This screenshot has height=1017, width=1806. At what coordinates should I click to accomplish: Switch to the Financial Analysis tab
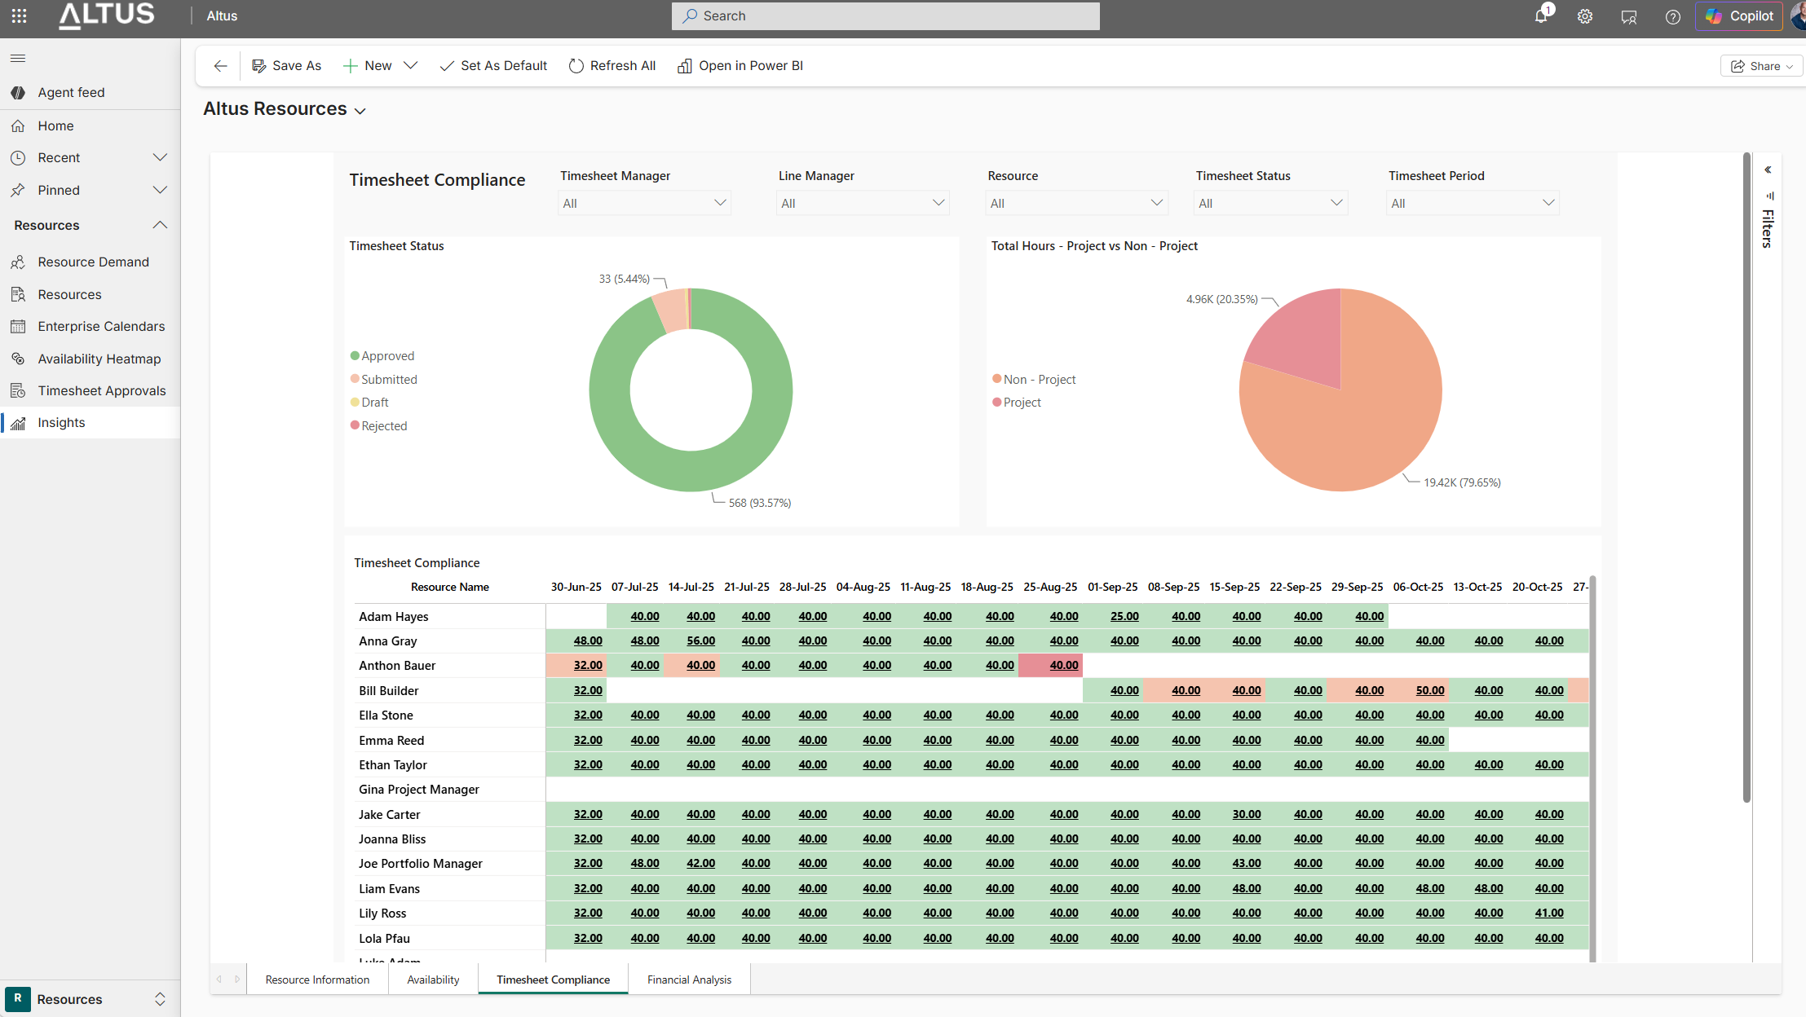pos(689,980)
